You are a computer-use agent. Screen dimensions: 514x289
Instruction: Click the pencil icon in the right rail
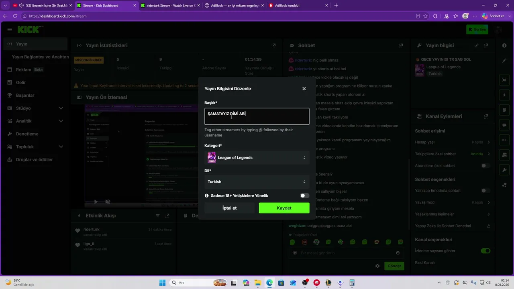point(504,61)
